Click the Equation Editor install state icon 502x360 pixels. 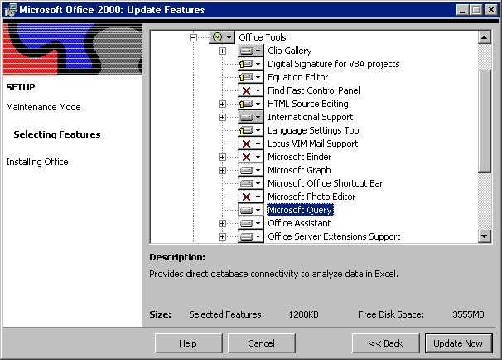tap(251, 77)
